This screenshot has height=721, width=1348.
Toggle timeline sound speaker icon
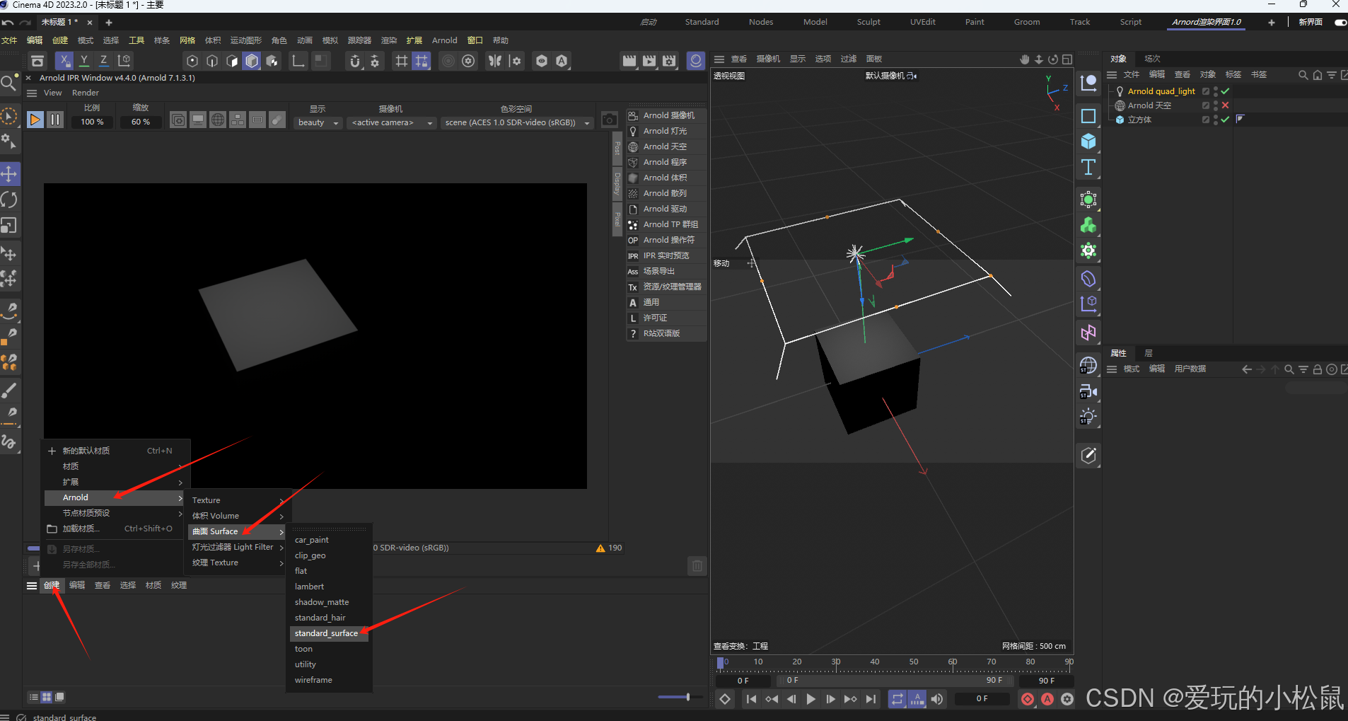coord(937,699)
